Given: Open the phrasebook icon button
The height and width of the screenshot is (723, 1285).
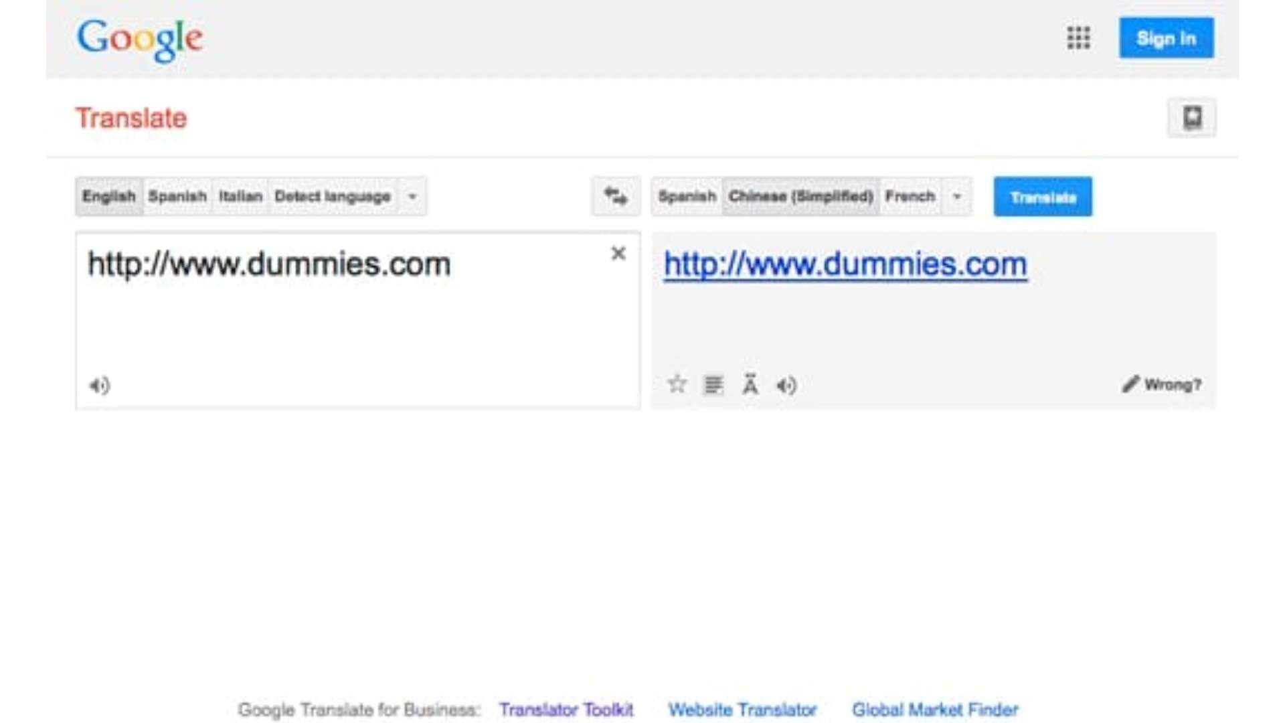Looking at the screenshot, I should (x=1191, y=118).
